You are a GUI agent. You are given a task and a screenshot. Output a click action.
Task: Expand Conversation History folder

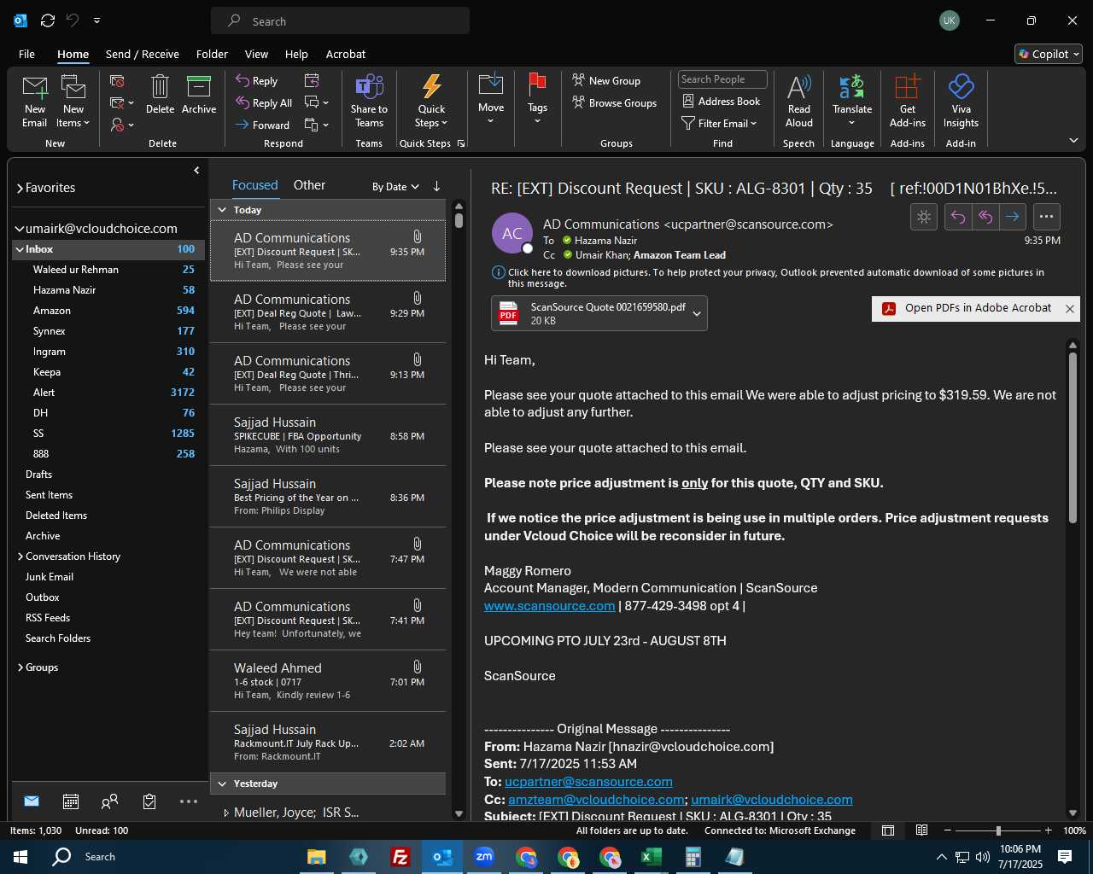click(x=20, y=556)
